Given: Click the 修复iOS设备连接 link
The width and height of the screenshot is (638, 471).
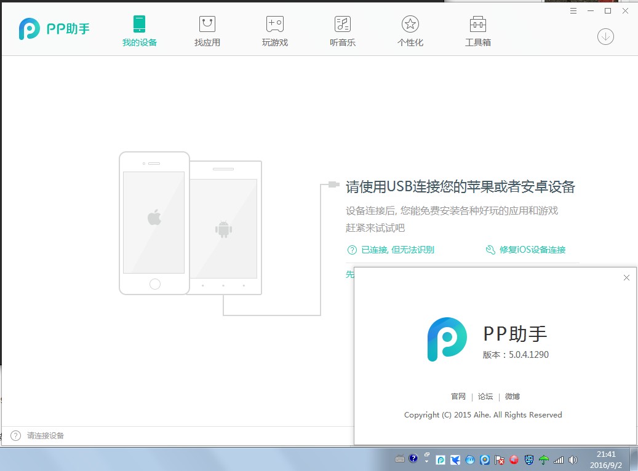Looking at the screenshot, I should [532, 250].
